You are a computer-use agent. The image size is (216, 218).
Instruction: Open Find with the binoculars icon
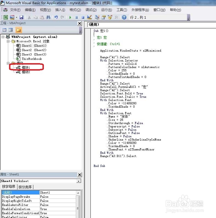click(48, 17)
